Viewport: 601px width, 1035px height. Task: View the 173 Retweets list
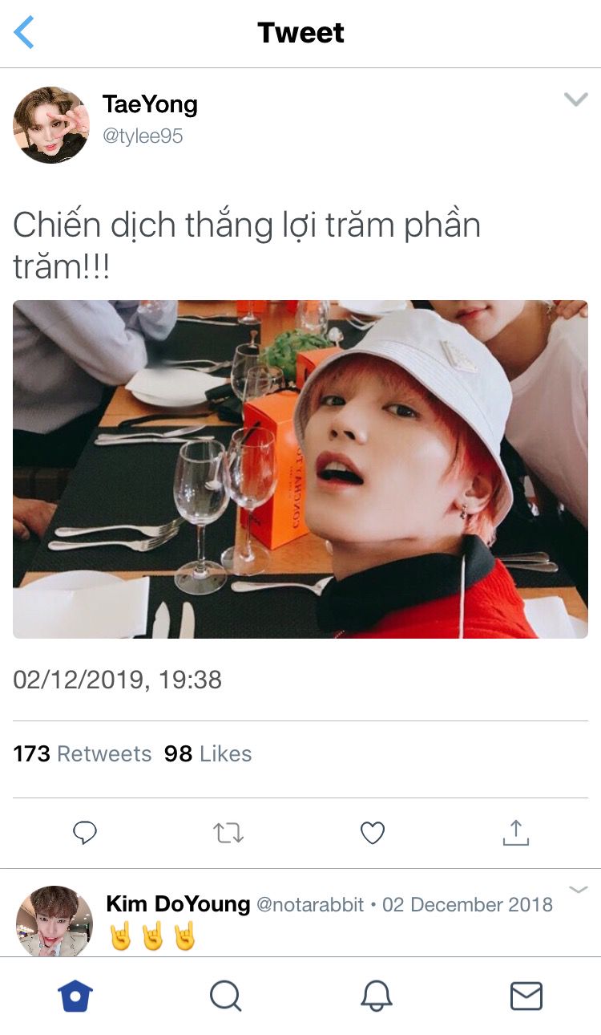click(83, 753)
